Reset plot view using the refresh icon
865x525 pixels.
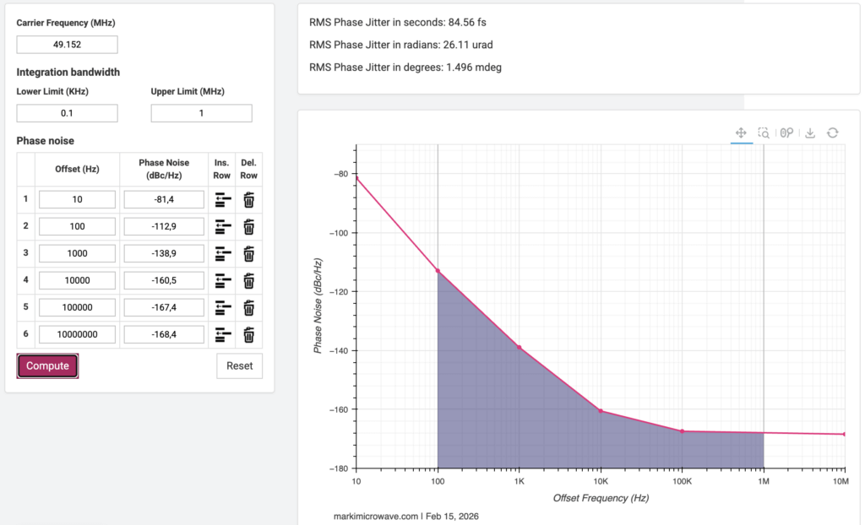tap(833, 133)
